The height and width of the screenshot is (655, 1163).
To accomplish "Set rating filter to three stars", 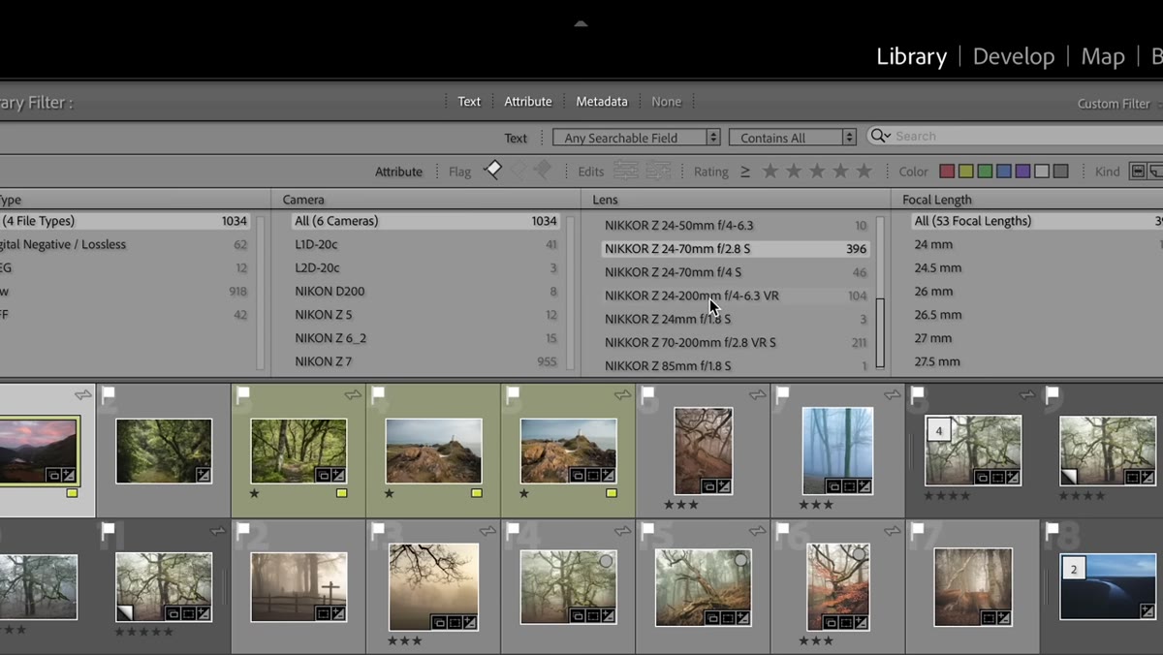I will pyautogui.click(x=817, y=172).
